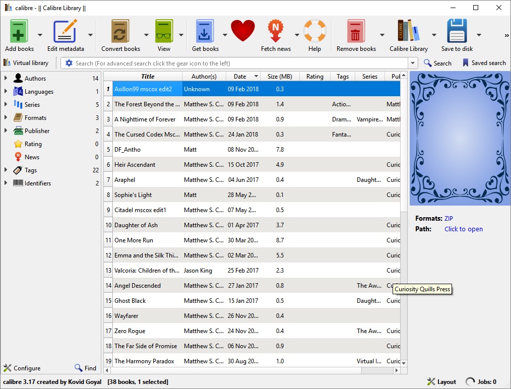Image resolution: width=511 pixels, height=389 pixels.
Task: Select the Rating star icon
Action: pyautogui.click(x=18, y=144)
